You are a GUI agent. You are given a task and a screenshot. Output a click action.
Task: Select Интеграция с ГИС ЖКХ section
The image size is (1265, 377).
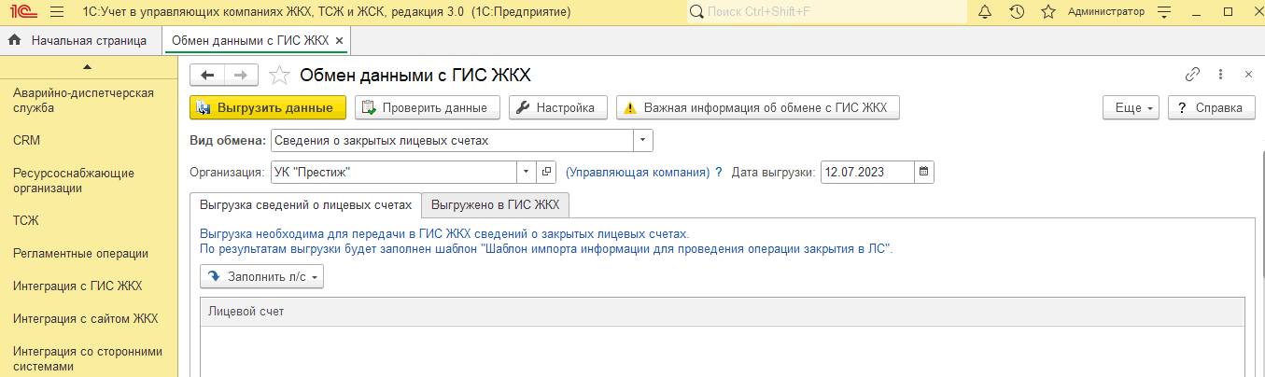coord(77,286)
